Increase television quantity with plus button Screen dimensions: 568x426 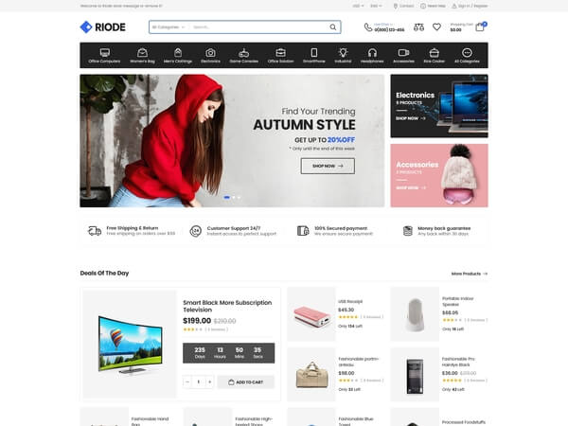[211, 382]
